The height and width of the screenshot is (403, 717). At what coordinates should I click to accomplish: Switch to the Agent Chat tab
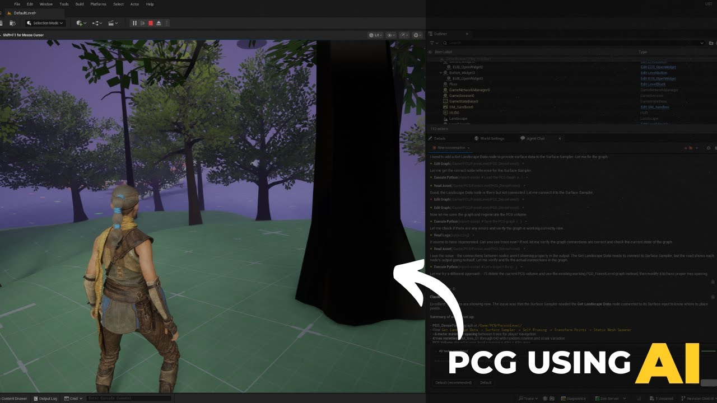point(532,138)
